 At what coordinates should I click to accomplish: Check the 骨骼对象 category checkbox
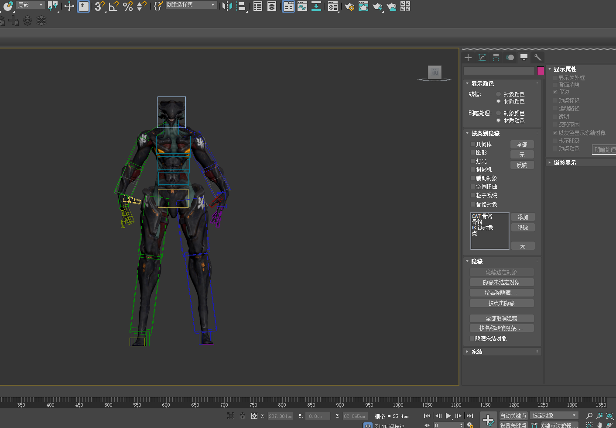click(x=473, y=204)
